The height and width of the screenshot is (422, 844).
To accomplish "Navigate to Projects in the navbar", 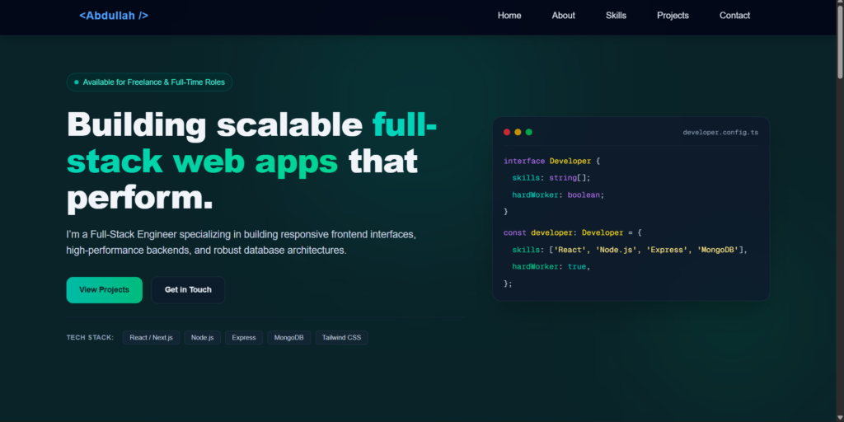I will 673,16.
